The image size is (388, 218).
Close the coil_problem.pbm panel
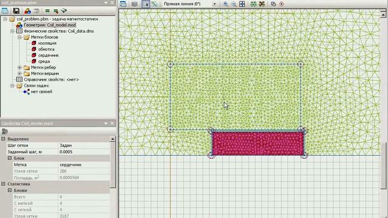click(x=112, y=2)
